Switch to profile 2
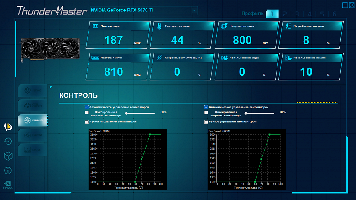This screenshot has height=200, width=356. pos(285,14)
